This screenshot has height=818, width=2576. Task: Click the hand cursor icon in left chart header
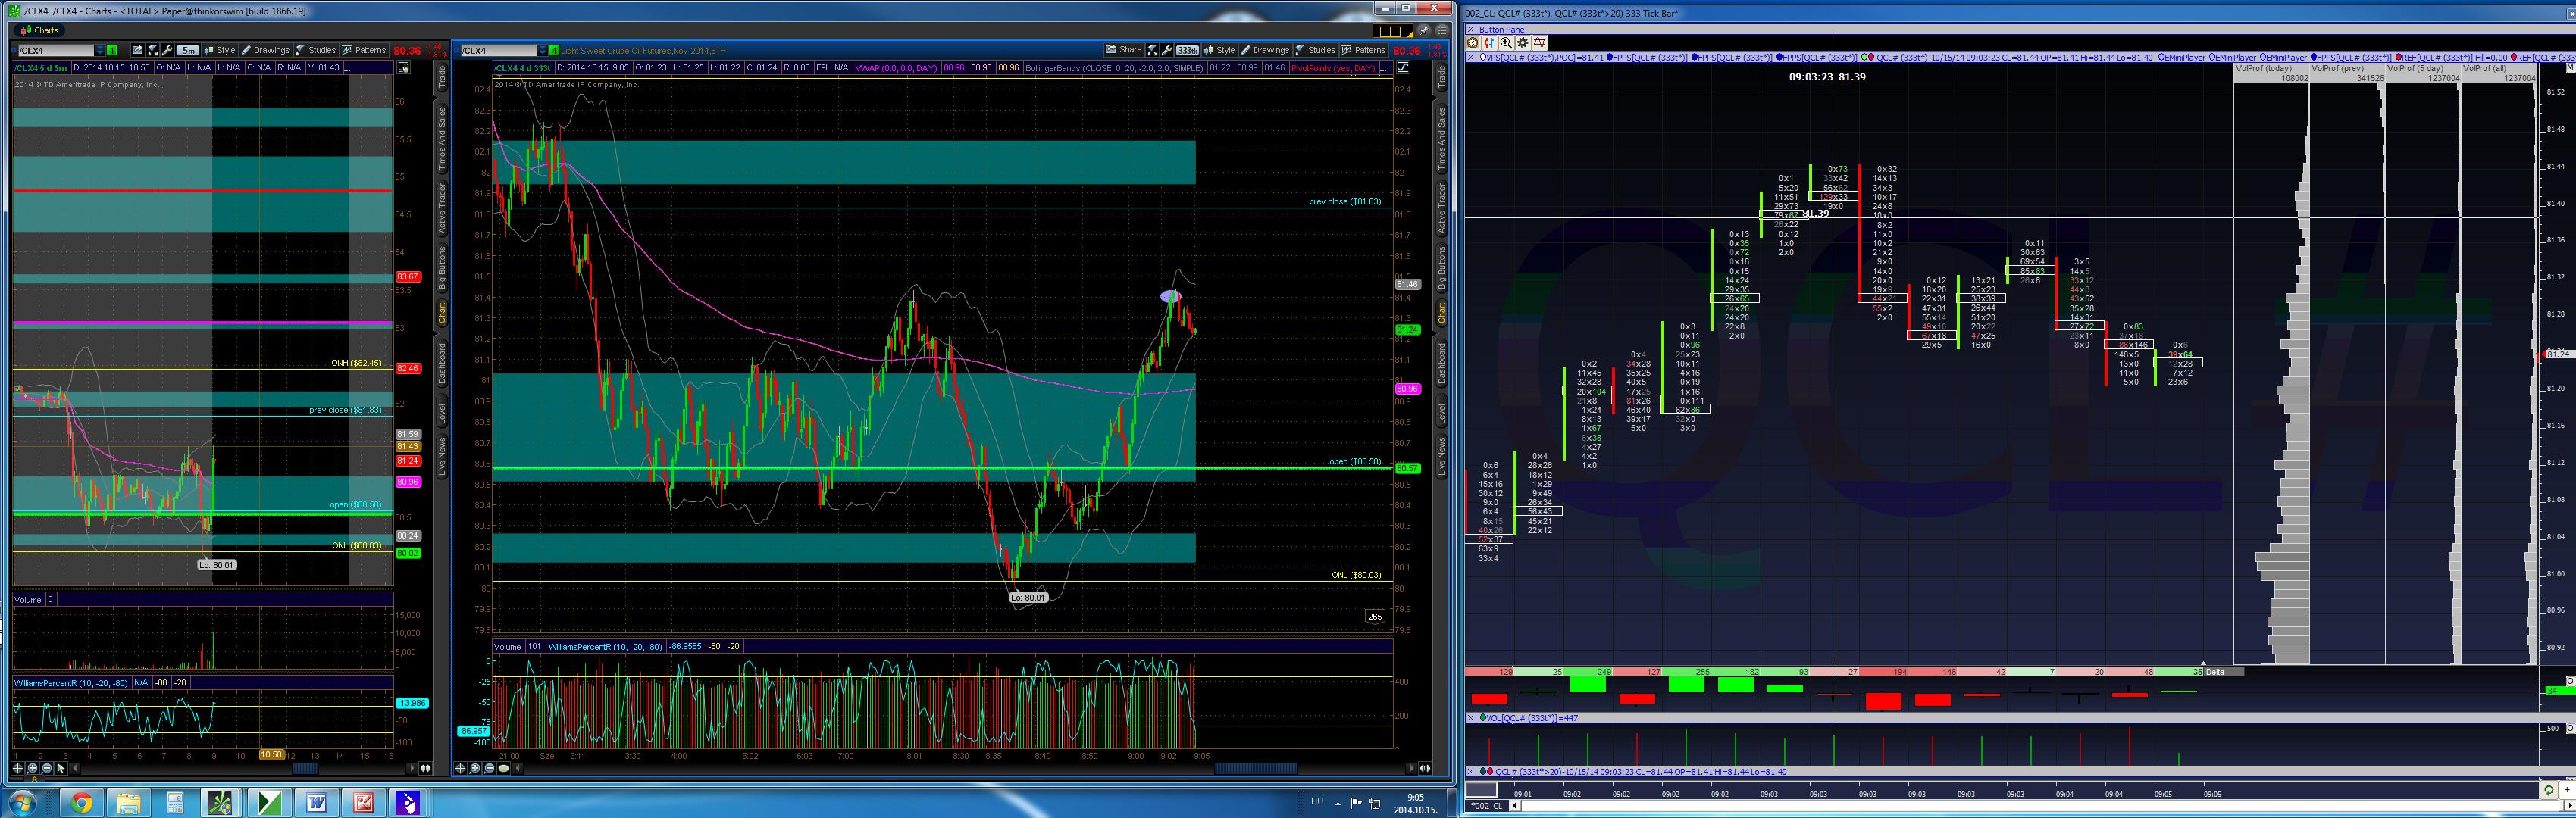(403, 68)
